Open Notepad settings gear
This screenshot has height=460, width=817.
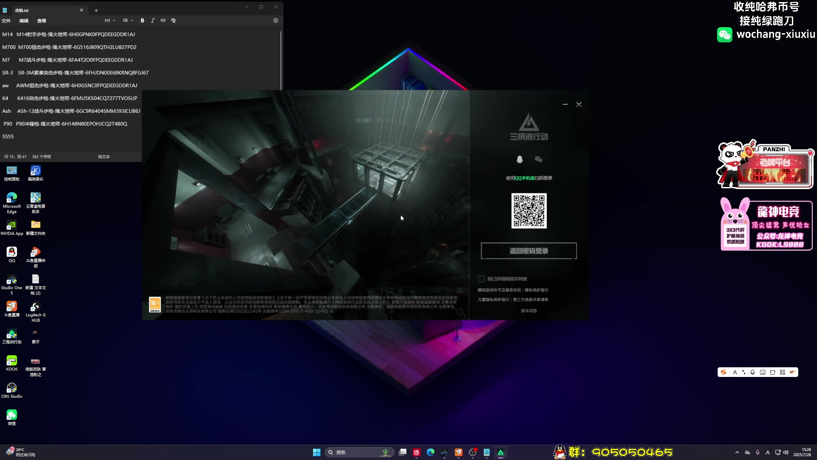[x=276, y=20]
